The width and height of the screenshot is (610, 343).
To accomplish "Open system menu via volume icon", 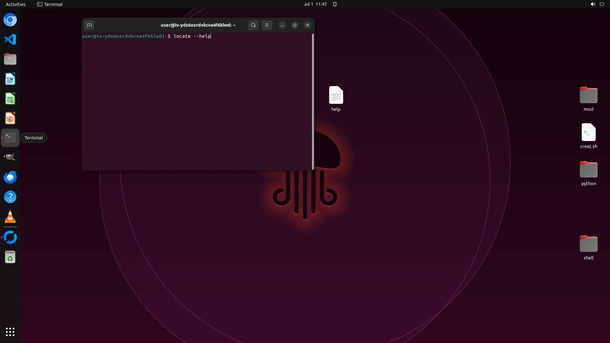I will click(x=593, y=4).
